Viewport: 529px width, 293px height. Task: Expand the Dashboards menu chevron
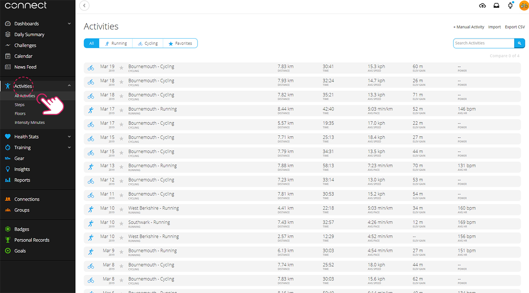click(69, 24)
